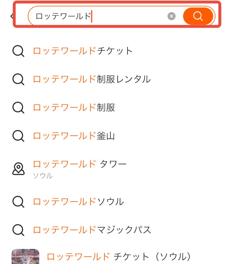Click magnifier icon beside 制服レンタル suggestion
This screenshot has height=264, width=227.
point(19,80)
